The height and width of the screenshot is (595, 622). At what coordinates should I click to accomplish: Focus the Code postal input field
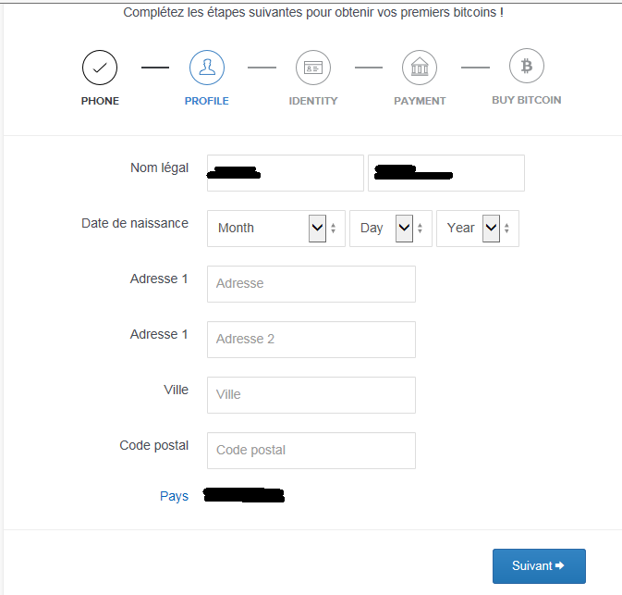(311, 451)
